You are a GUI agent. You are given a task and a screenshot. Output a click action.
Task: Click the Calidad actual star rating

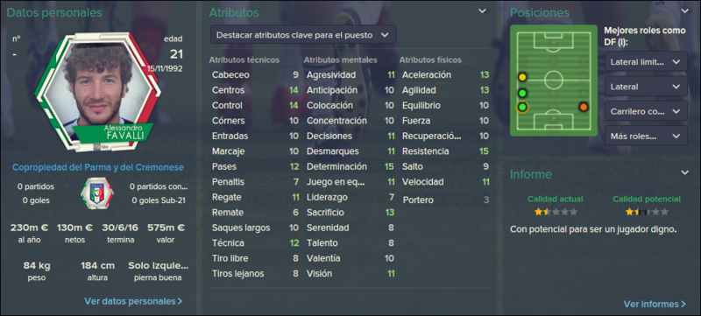pos(556,212)
